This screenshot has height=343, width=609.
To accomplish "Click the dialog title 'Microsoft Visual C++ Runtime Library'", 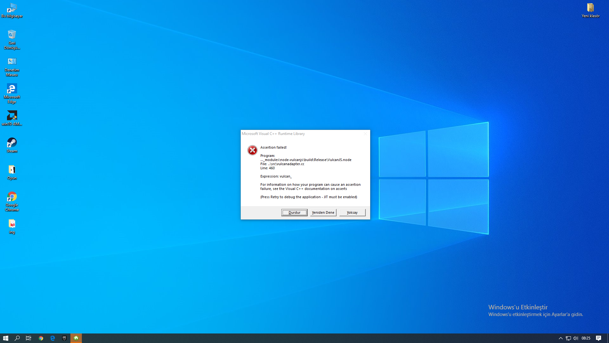I will coord(273,134).
